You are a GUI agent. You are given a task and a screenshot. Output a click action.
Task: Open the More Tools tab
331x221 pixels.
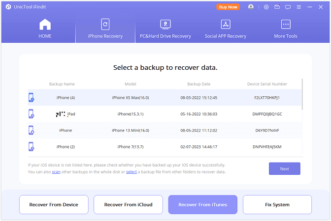point(285,29)
